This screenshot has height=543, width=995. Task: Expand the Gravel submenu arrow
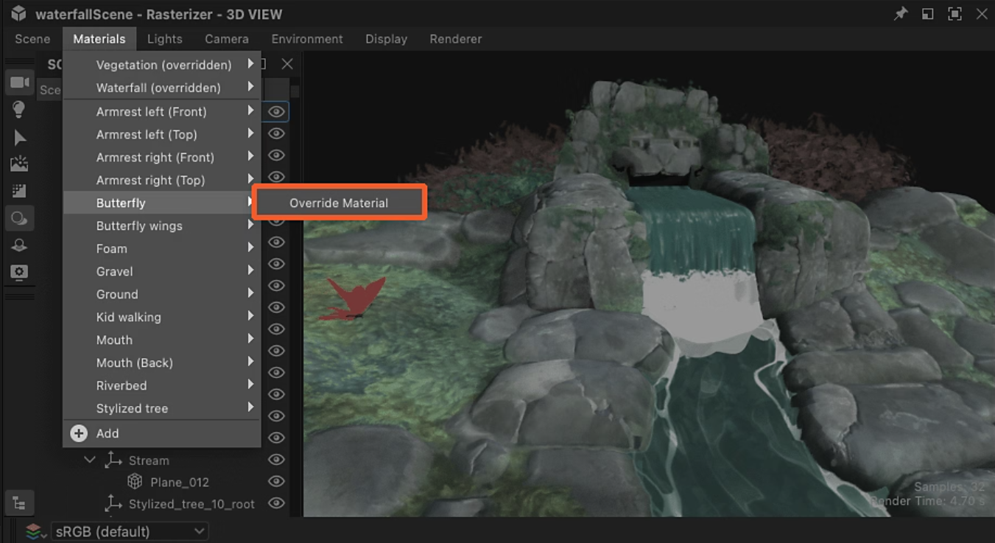pos(250,270)
